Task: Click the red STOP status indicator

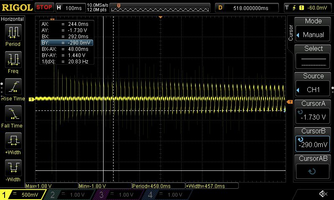Action: click(x=44, y=7)
